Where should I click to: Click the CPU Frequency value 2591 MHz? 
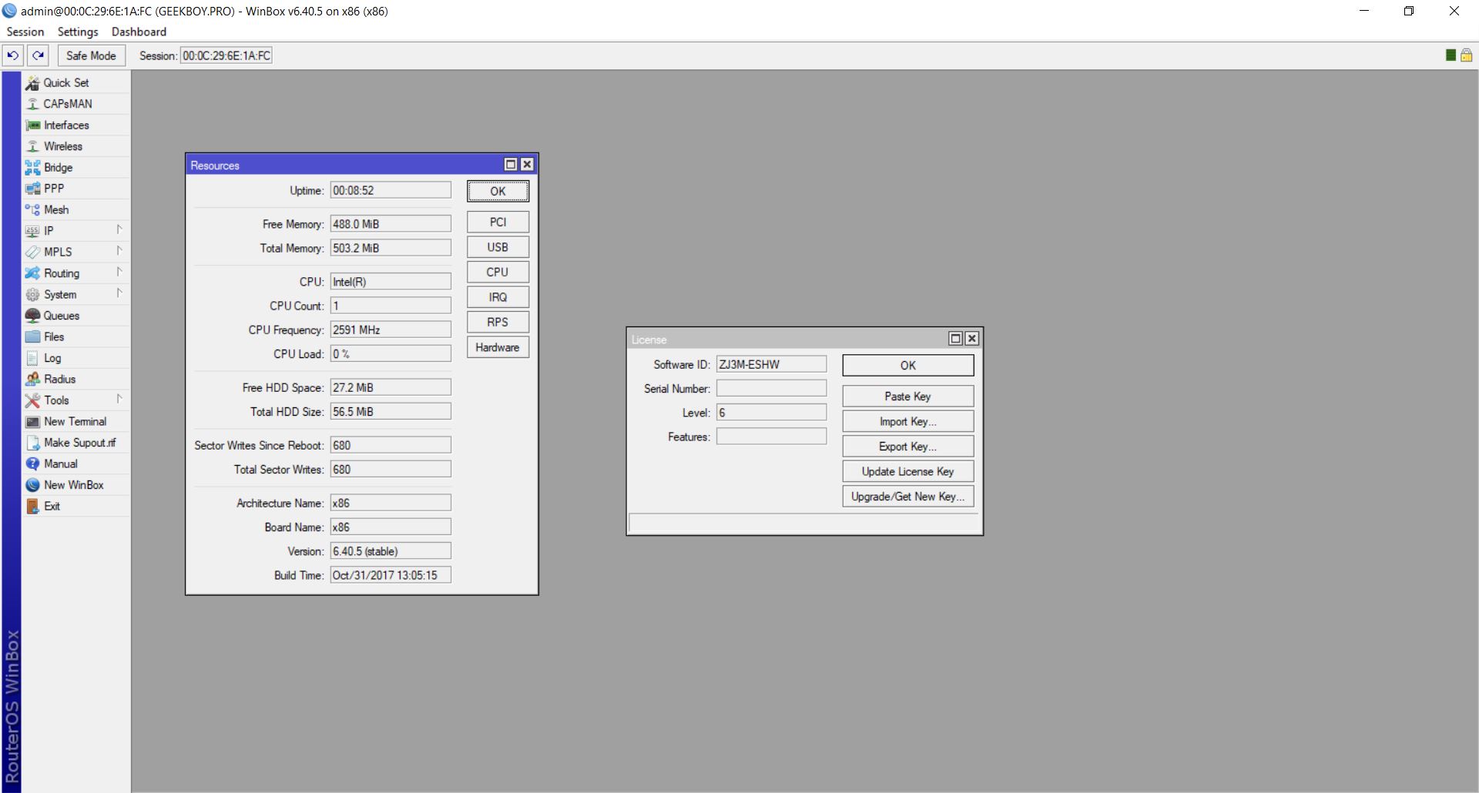(391, 330)
